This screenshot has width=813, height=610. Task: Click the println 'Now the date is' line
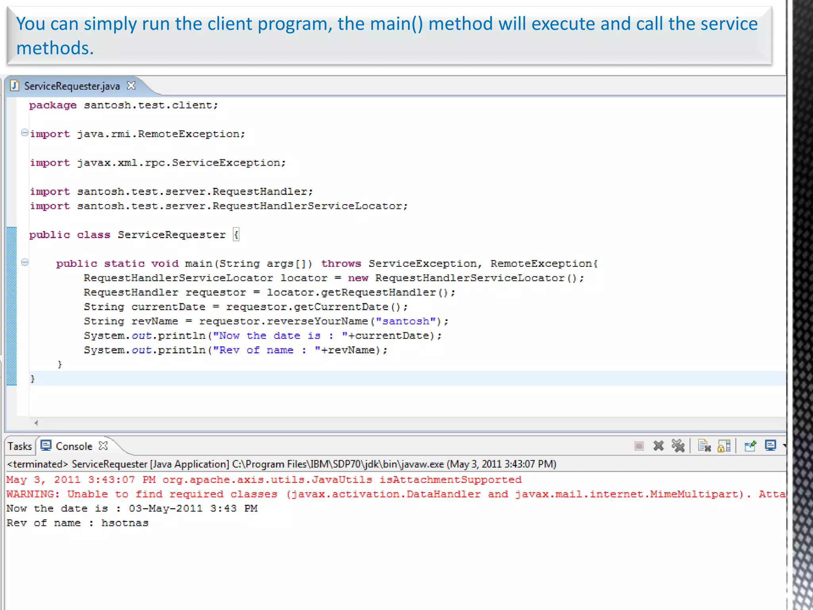tap(262, 336)
